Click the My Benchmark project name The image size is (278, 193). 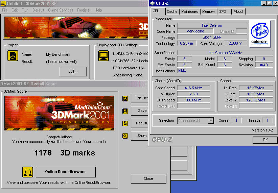58,54
